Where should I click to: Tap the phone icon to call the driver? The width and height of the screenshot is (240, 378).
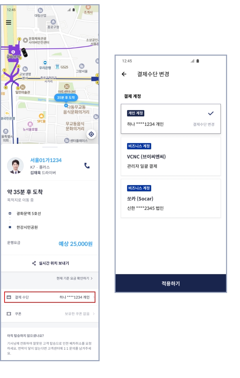pyautogui.click(x=87, y=165)
